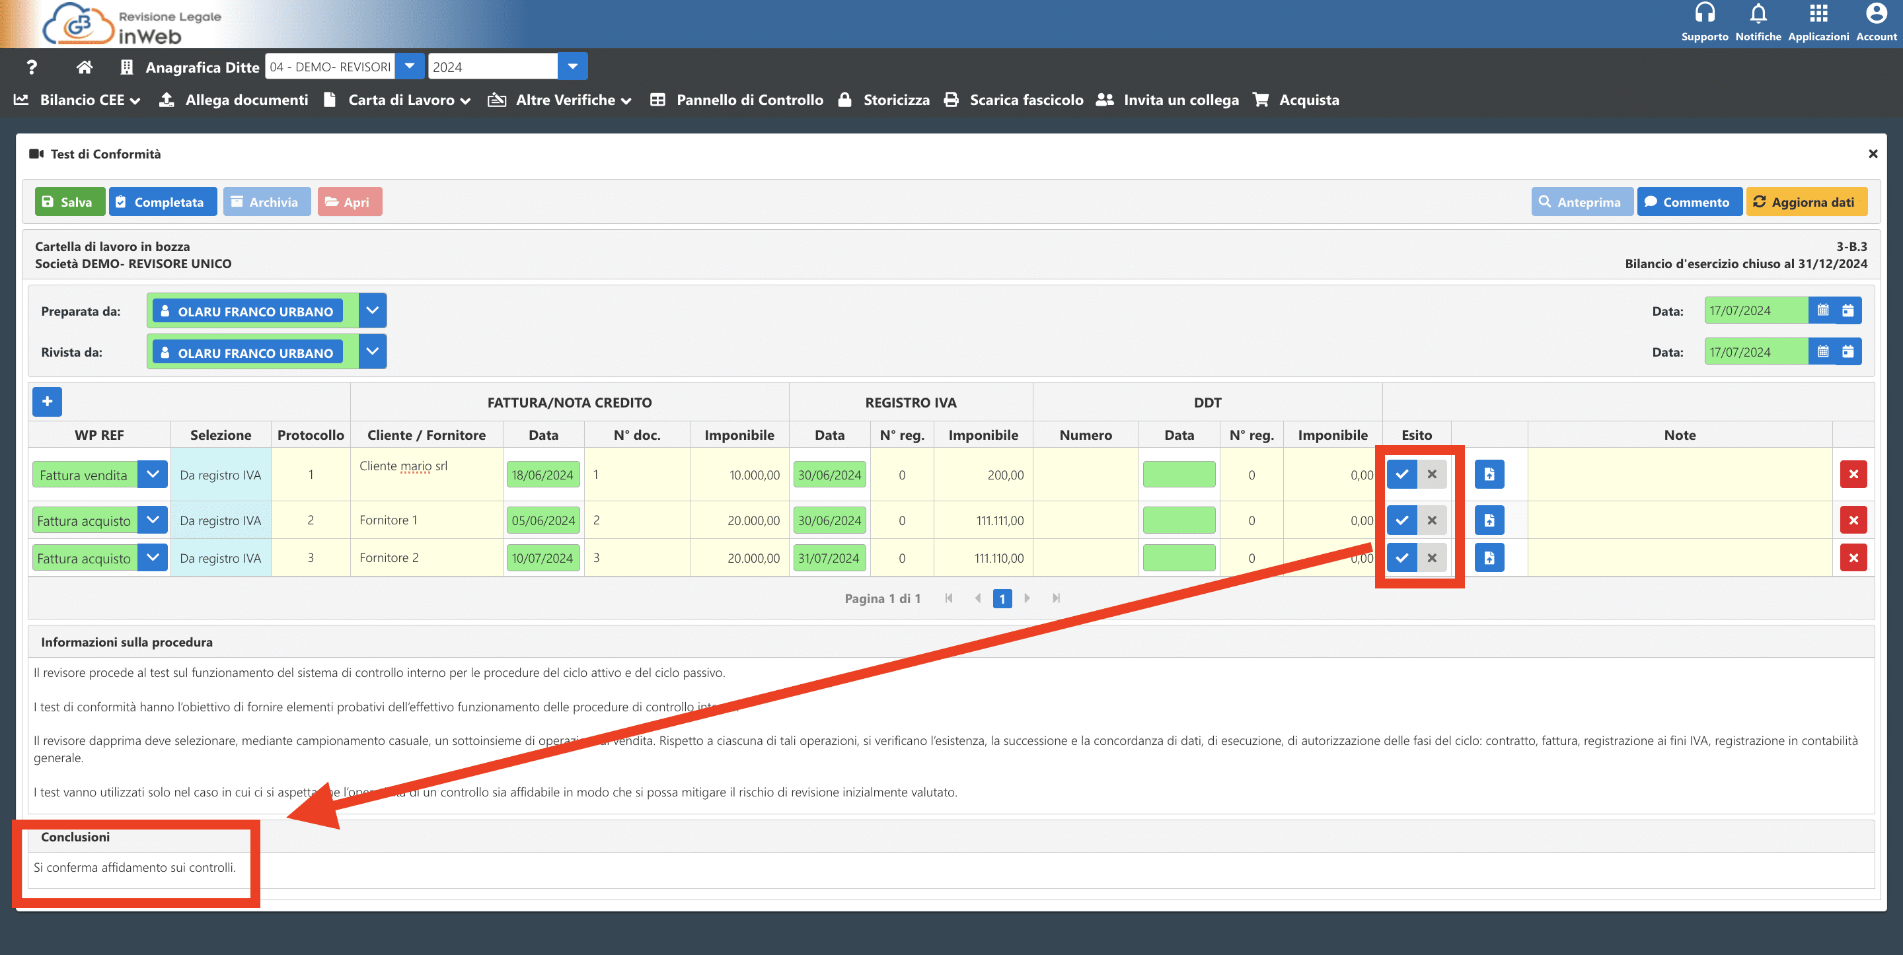The width and height of the screenshot is (1903, 955).
Task: Click the Anteprima preview icon
Action: (1579, 201)
